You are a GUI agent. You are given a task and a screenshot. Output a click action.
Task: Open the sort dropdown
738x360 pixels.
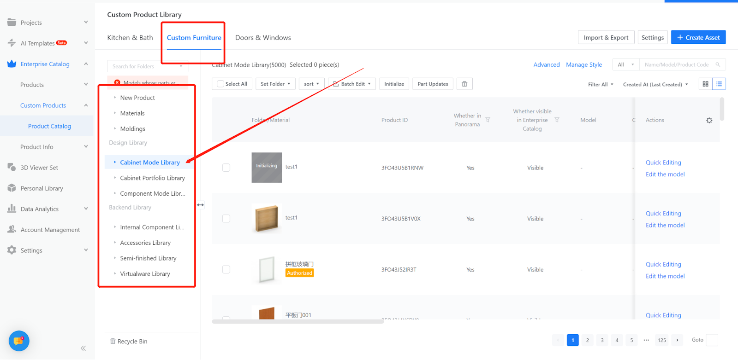pyautogui.click(x=311, y=84)
